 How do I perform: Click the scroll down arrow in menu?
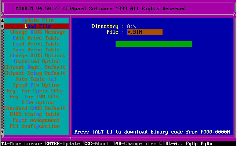click(3, 132)
